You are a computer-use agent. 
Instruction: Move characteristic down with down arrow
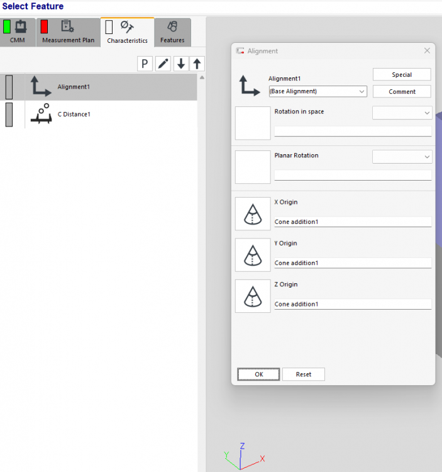[180, 64]
